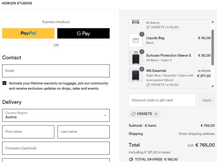Click the Liquids Bag quantity badge
This screenshot has height=162, width=217.
pyautogui.click(x=142, y=34)
